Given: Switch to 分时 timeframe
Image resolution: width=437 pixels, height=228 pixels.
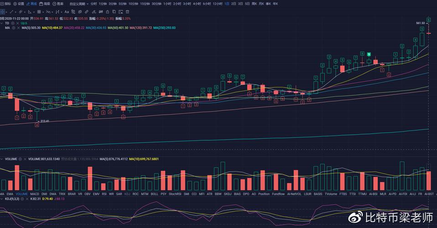Looking at the screenshot, I should click(94, 4).
